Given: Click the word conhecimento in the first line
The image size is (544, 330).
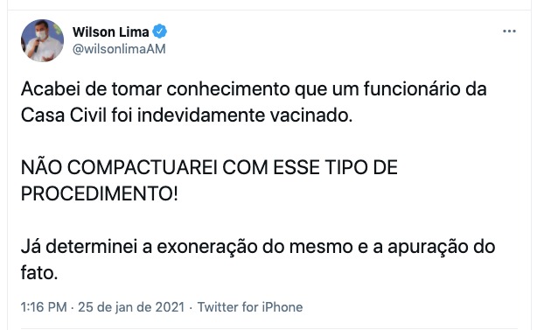Looking at the screenshot, I should (x=228, y=89).
